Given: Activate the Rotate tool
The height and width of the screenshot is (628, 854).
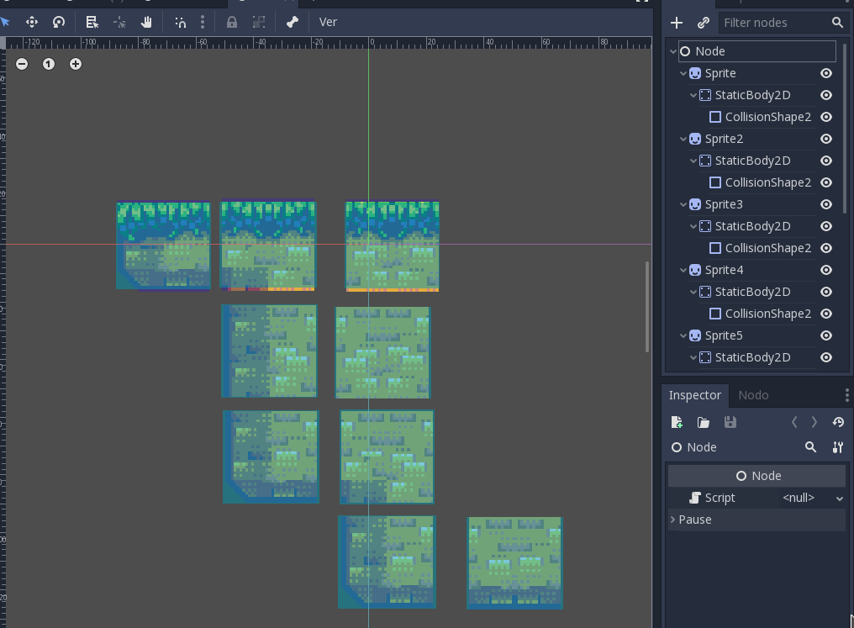Looking at the screenshot, I should [58, 22].
